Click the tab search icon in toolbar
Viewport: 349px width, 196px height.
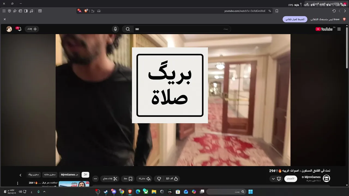tap(40, 11)
